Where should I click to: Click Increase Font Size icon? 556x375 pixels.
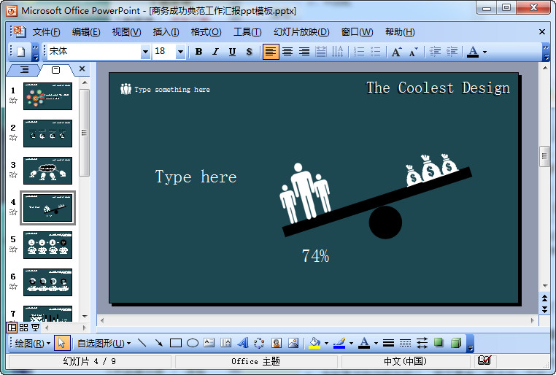(396, 52)
